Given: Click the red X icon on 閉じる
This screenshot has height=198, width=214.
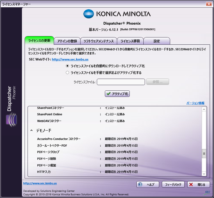Looking at the screenshot, I should point(191,184).
